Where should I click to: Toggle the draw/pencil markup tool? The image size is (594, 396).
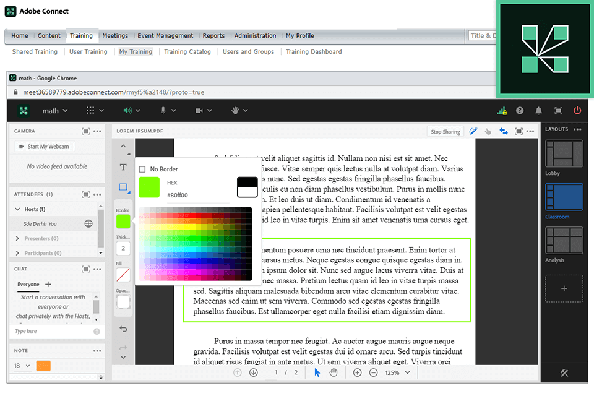(x=473, y=132)
